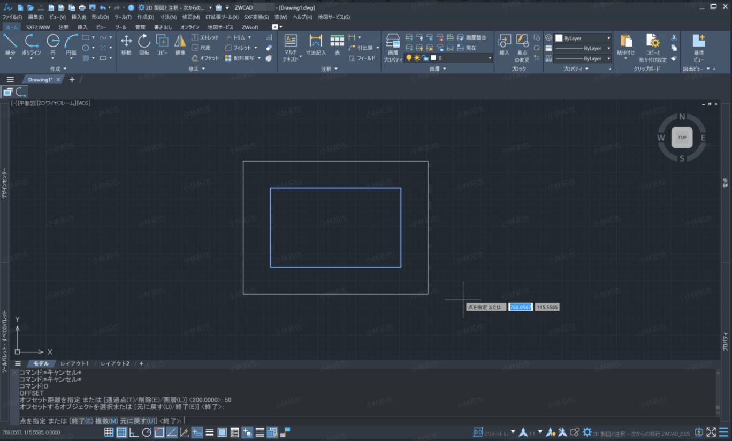The height and width of the screenshot is (441, 732).
Task: Toggle layer 0 on/off lightbulb icon
Action: (x=409, y=58)
